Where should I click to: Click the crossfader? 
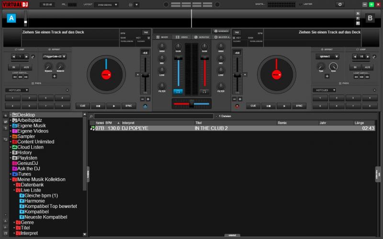(x=192, y=104)
